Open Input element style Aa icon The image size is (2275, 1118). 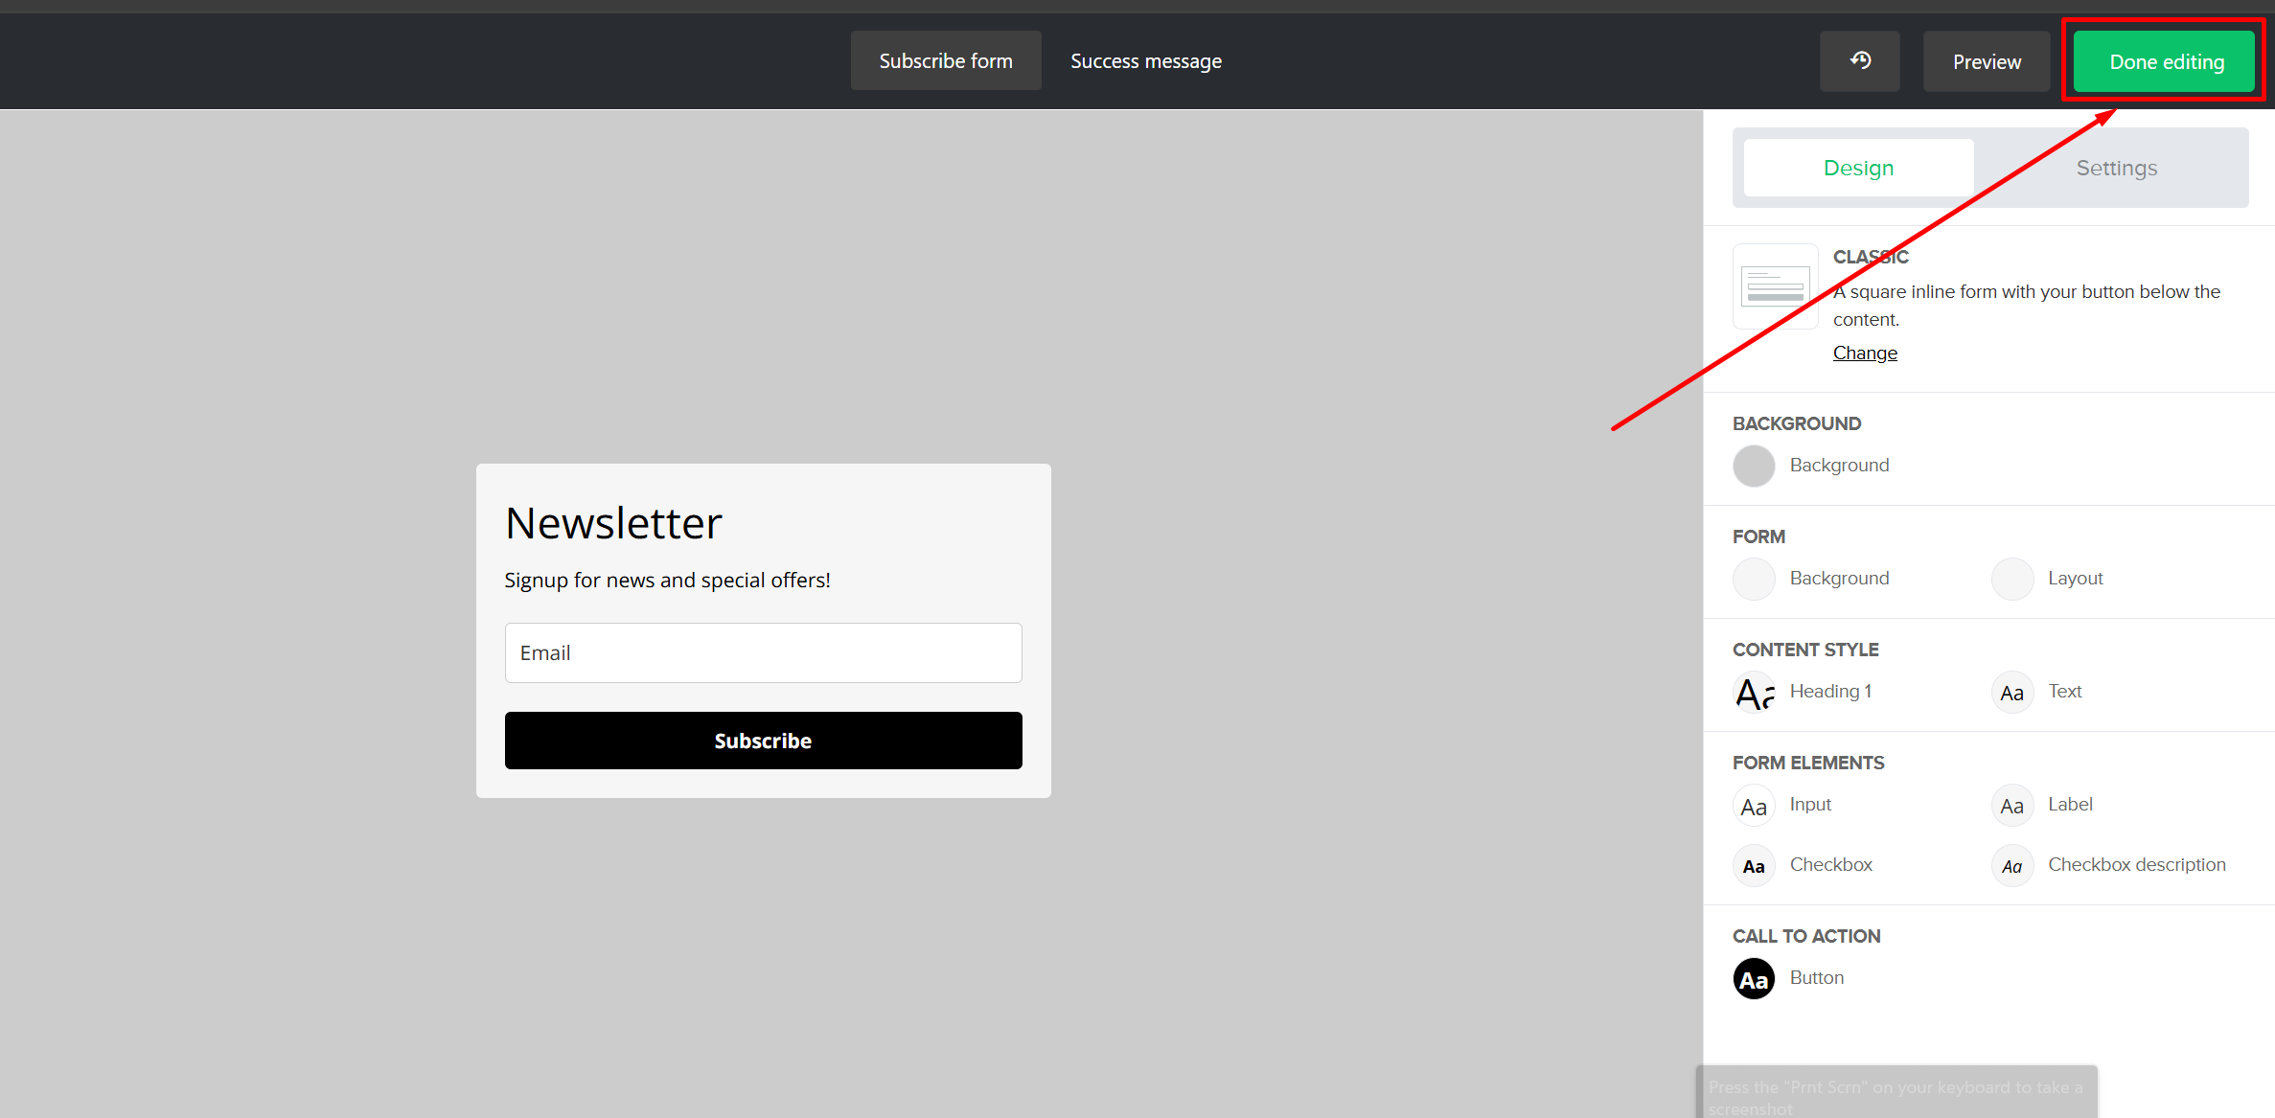coord(1754,806)
